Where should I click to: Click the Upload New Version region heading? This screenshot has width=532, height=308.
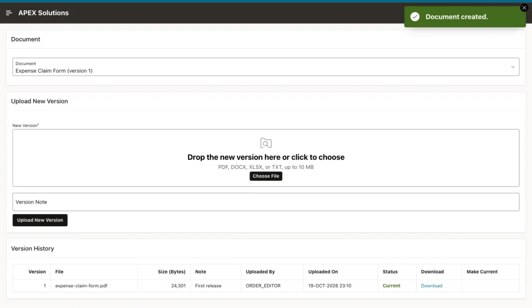(x=39, y=101)
